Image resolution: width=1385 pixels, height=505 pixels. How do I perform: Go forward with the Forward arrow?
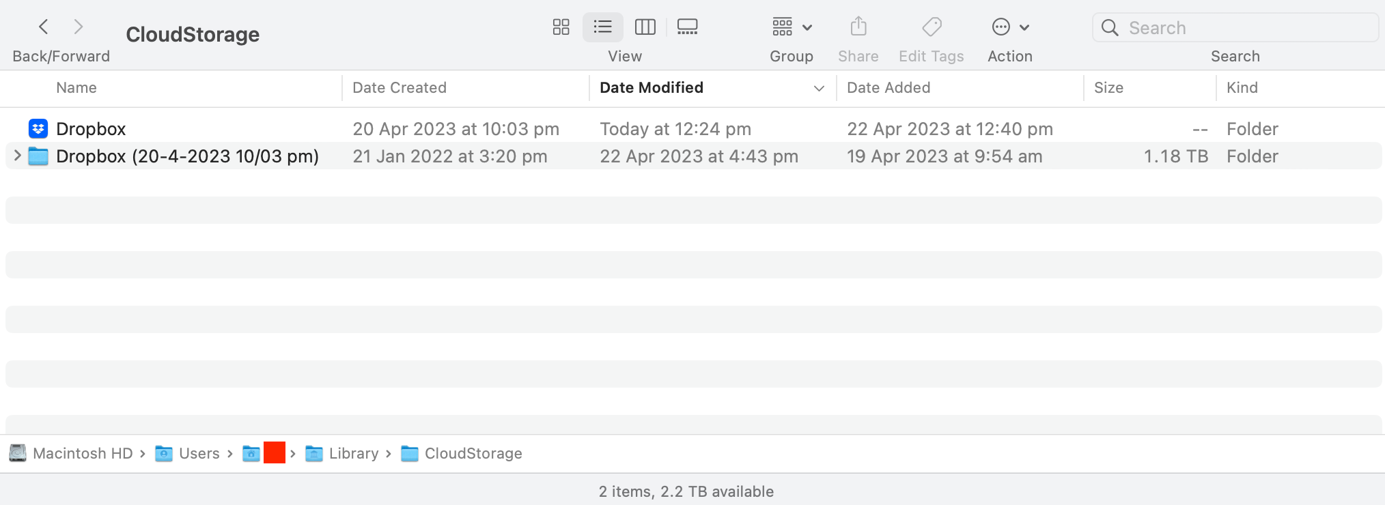[x=79, y=27]
